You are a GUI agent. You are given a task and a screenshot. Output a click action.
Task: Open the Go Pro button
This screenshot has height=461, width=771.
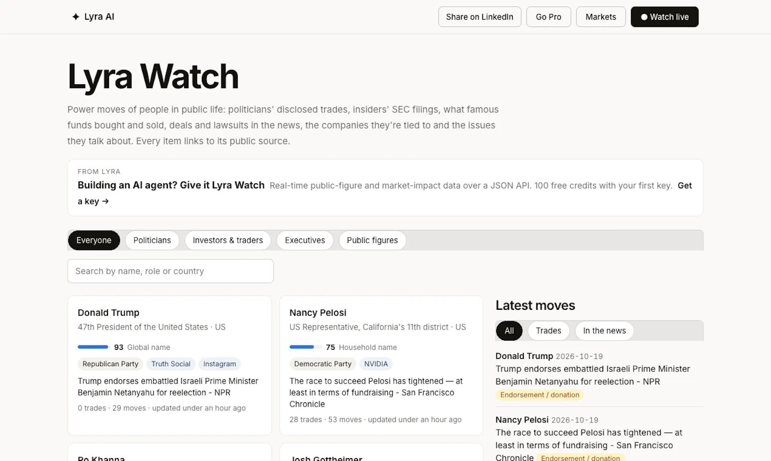point(548,17)
